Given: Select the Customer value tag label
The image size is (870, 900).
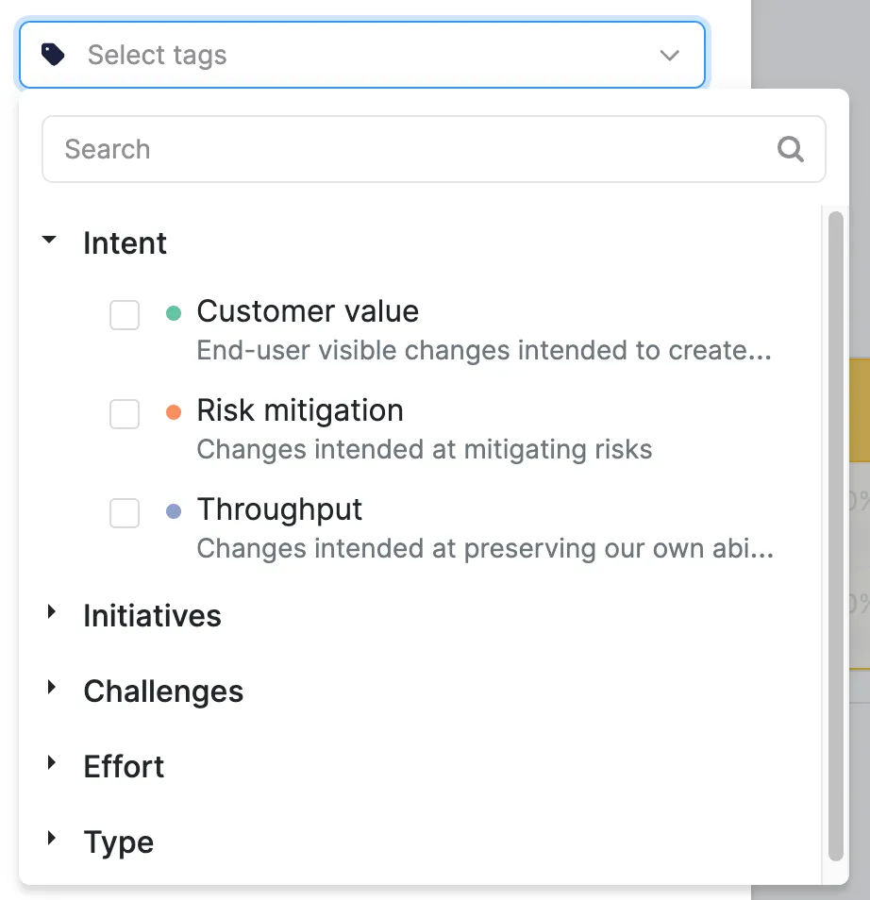Looking at the screenshot, I should (x=308, y=311).
